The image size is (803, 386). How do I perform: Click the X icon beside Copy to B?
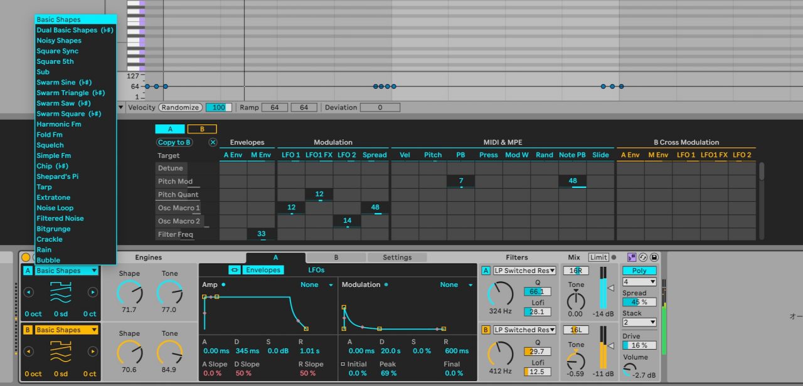click(x=213, y=142)
